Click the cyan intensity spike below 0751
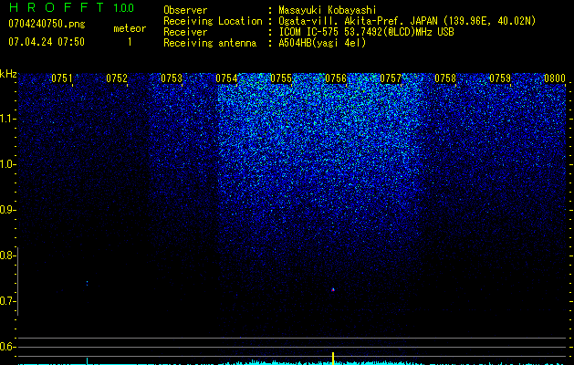Screen dimensions: 574x365 coord(87,360)
